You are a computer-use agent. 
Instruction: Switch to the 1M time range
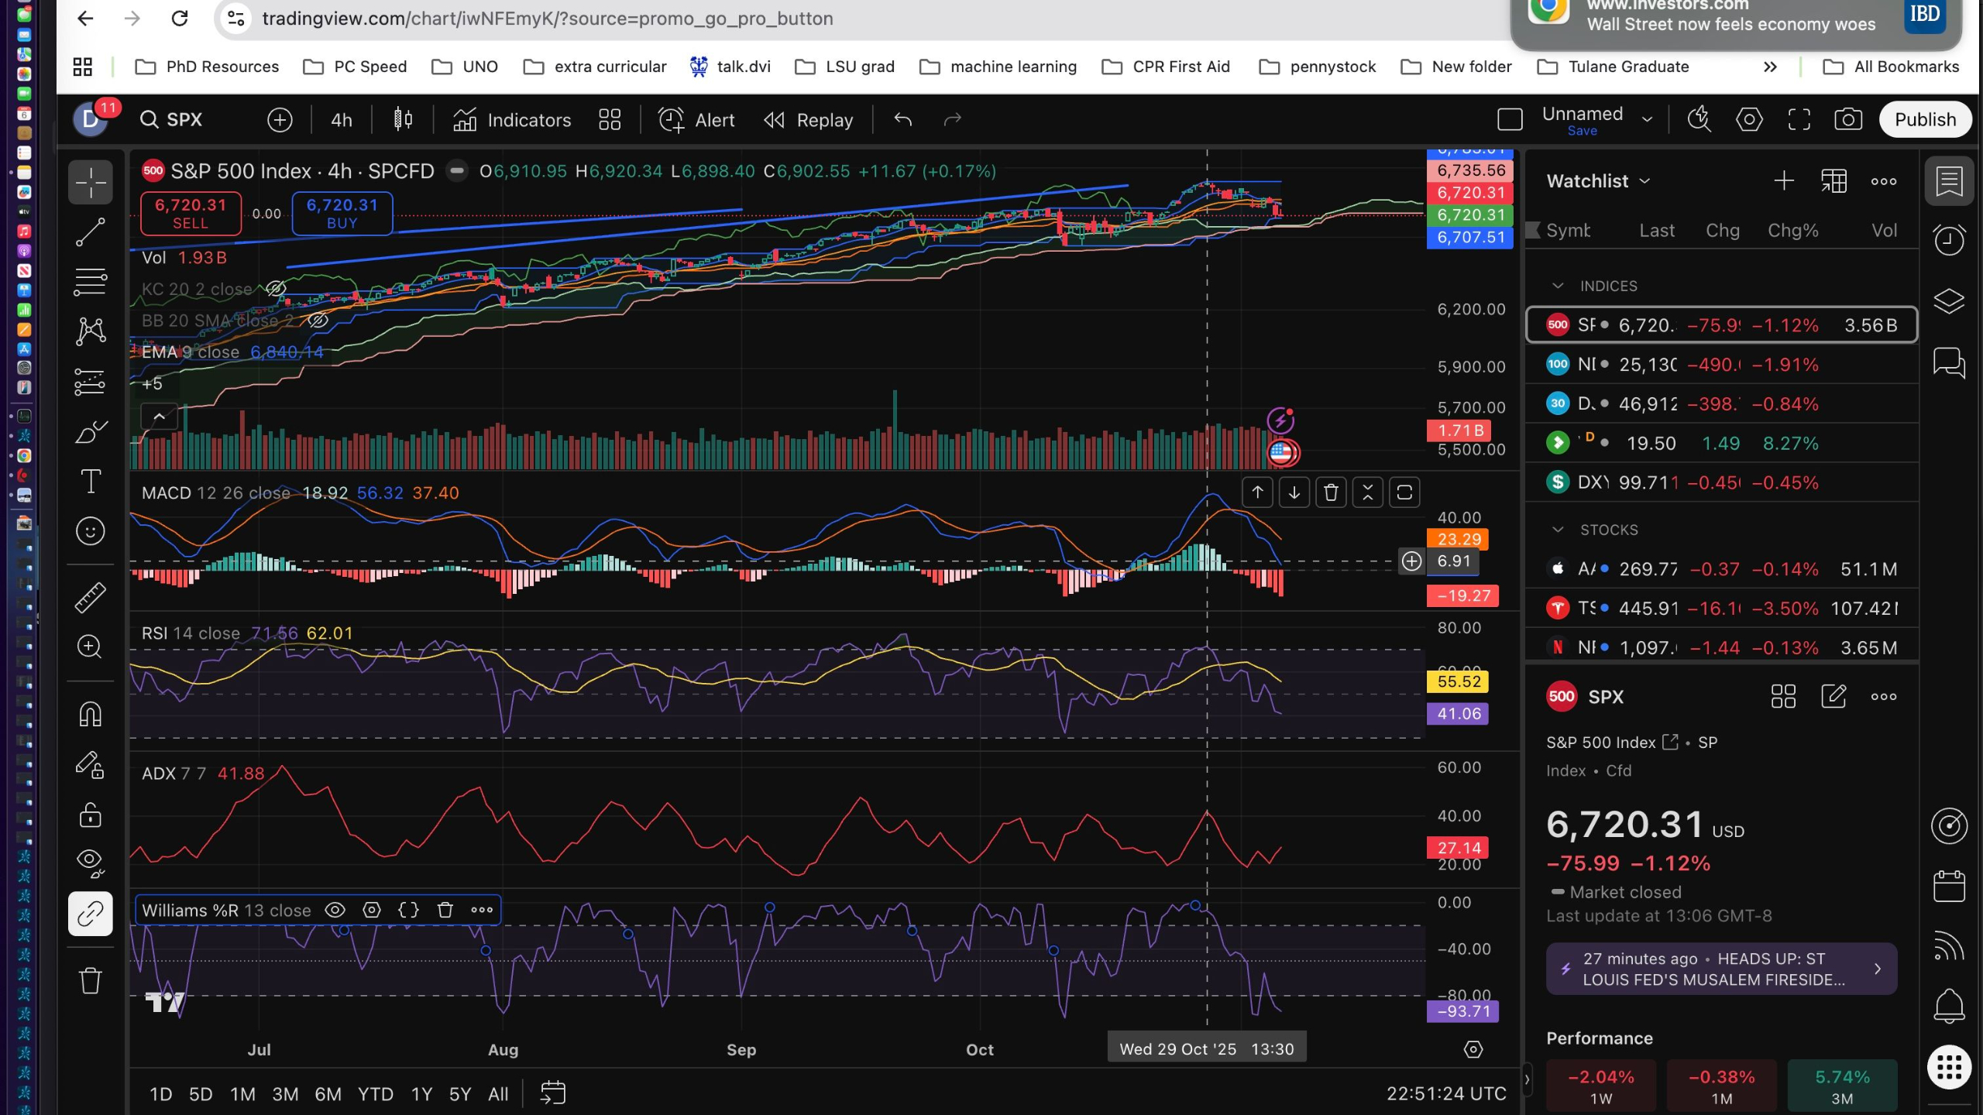242,1094
